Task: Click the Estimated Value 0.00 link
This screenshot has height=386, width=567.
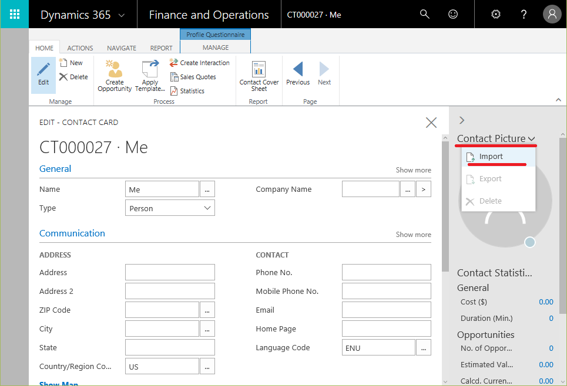Action: [546, 365]
